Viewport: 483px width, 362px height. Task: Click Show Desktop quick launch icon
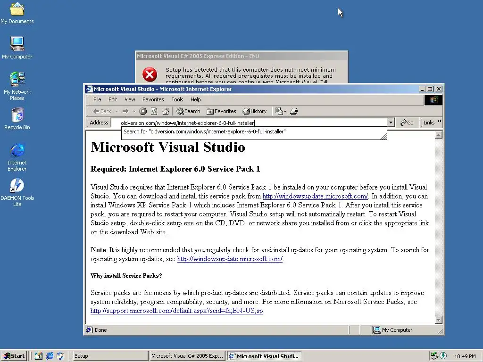pyautogui.click(x=38, y=356)
